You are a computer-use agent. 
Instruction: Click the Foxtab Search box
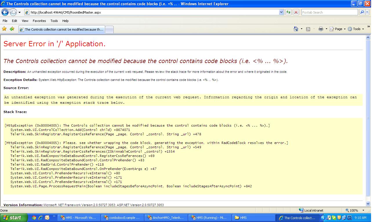(330, 12)
